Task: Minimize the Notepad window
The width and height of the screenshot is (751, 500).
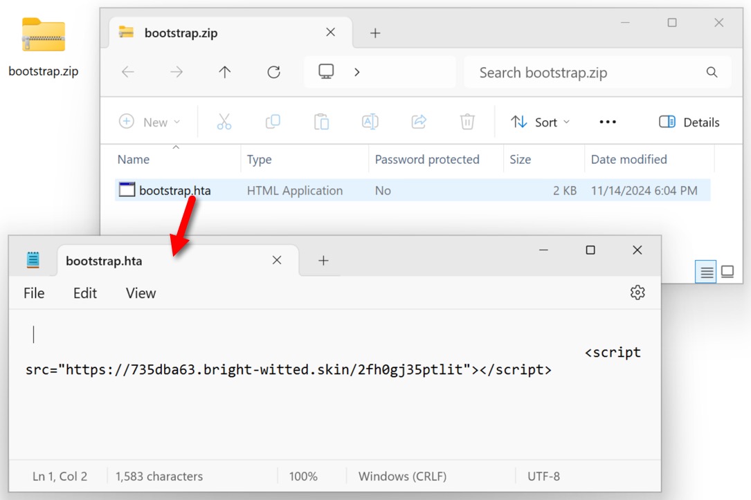Action: point(543,250)
